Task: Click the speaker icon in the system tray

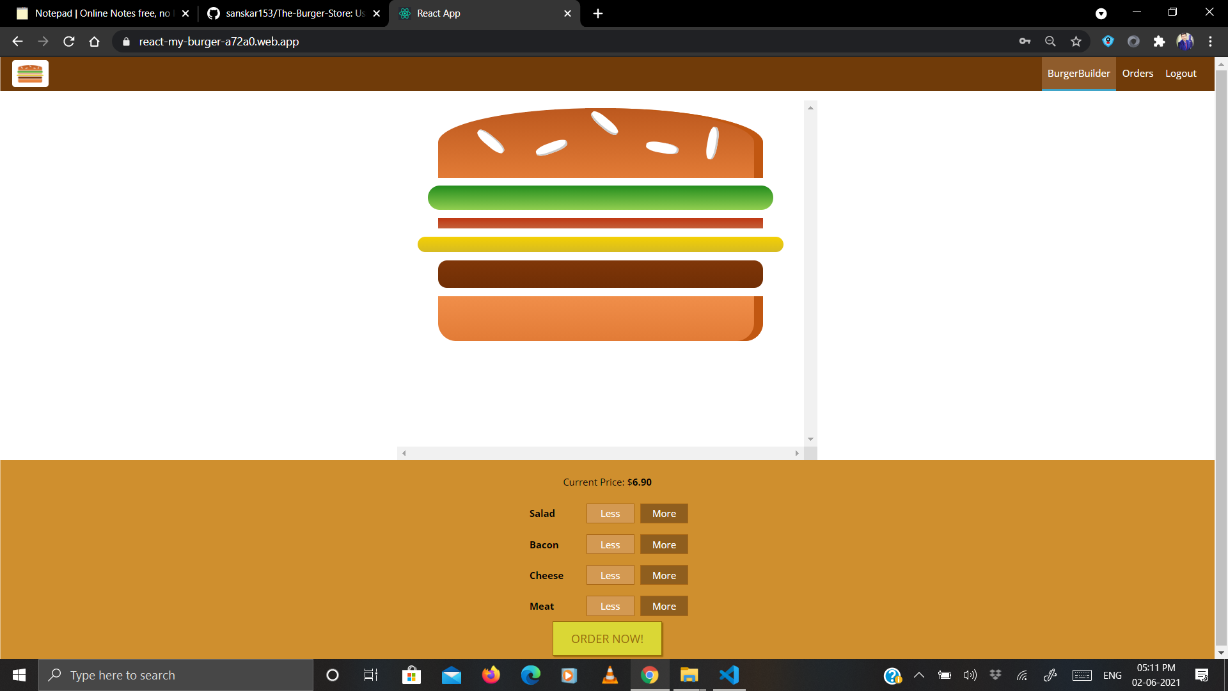Action: click(970, 674)
